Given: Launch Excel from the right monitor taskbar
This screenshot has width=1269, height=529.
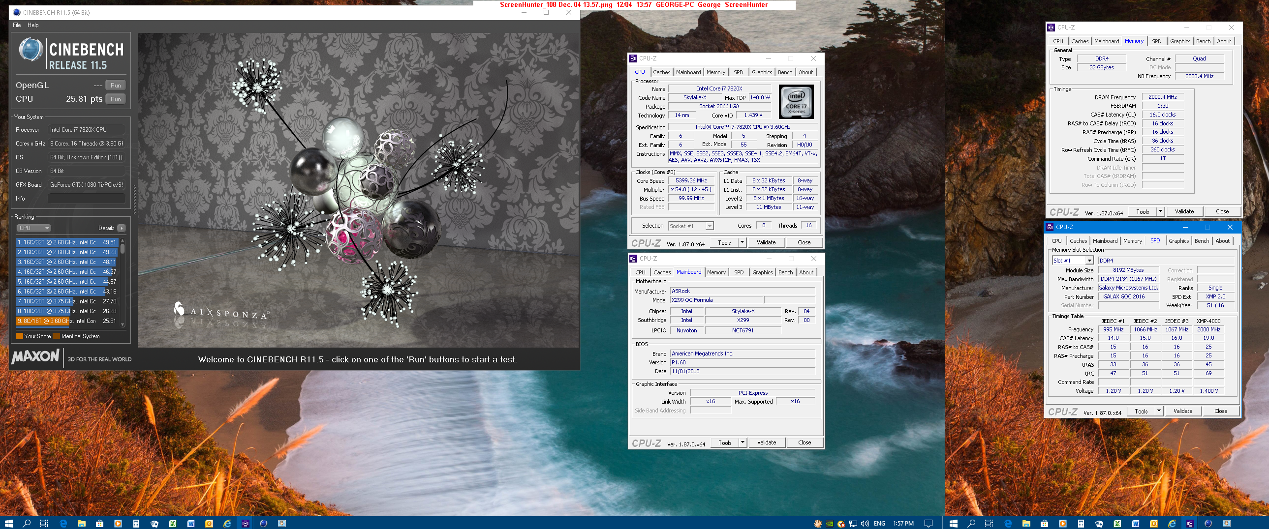Looking at the screenshot, I should [x=1117, y=523].
